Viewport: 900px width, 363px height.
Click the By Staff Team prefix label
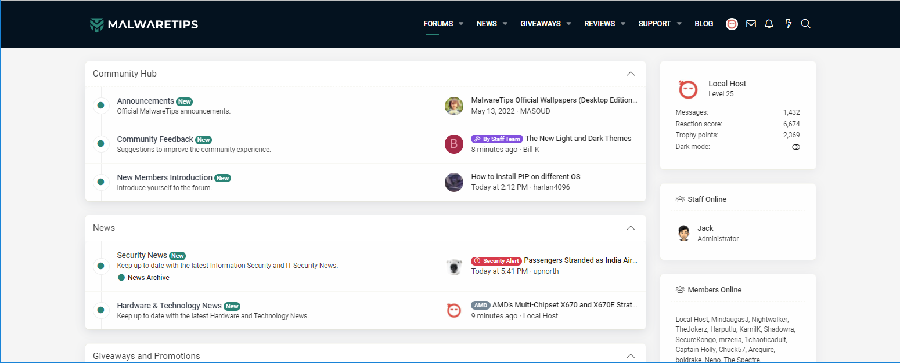(x=497, y=139)
